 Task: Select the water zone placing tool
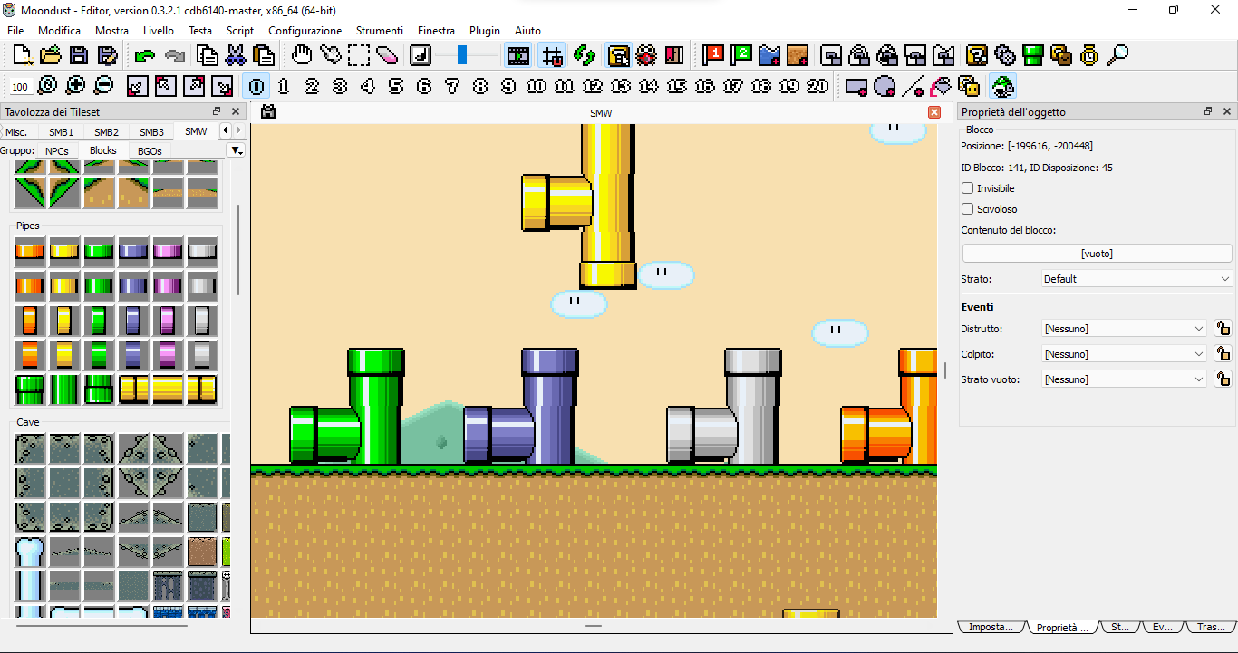769,55
